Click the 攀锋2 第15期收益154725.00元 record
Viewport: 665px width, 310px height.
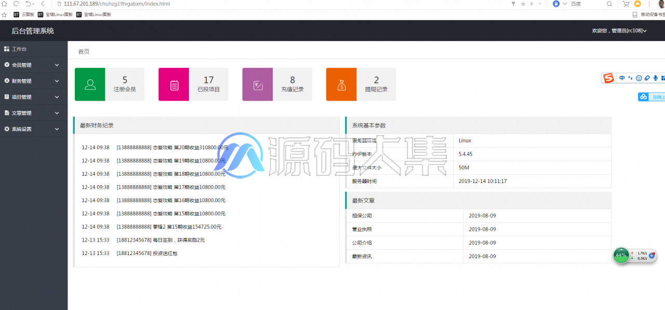point(152,227)
